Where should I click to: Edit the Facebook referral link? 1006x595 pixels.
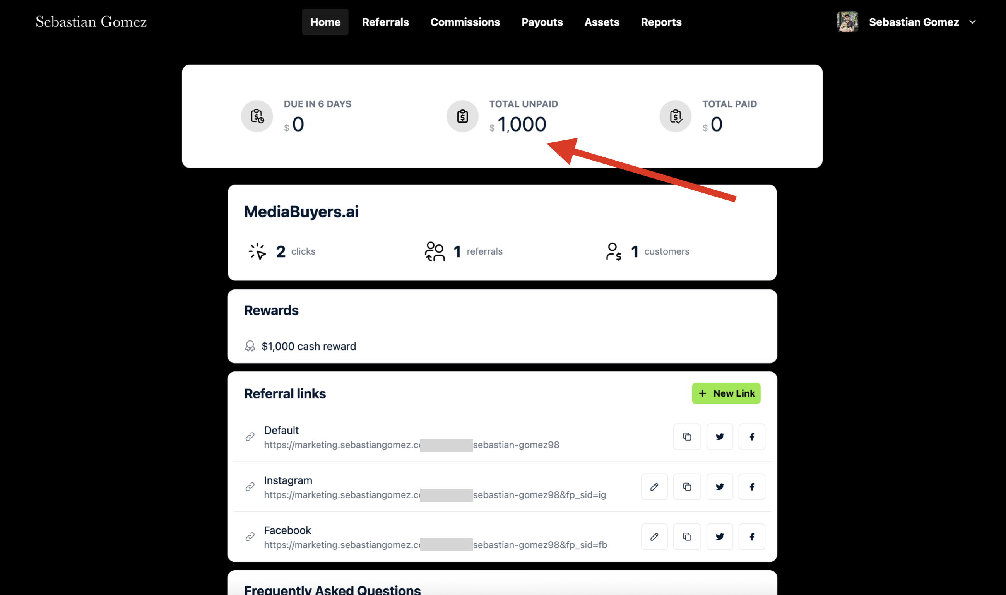coord(654,537)
